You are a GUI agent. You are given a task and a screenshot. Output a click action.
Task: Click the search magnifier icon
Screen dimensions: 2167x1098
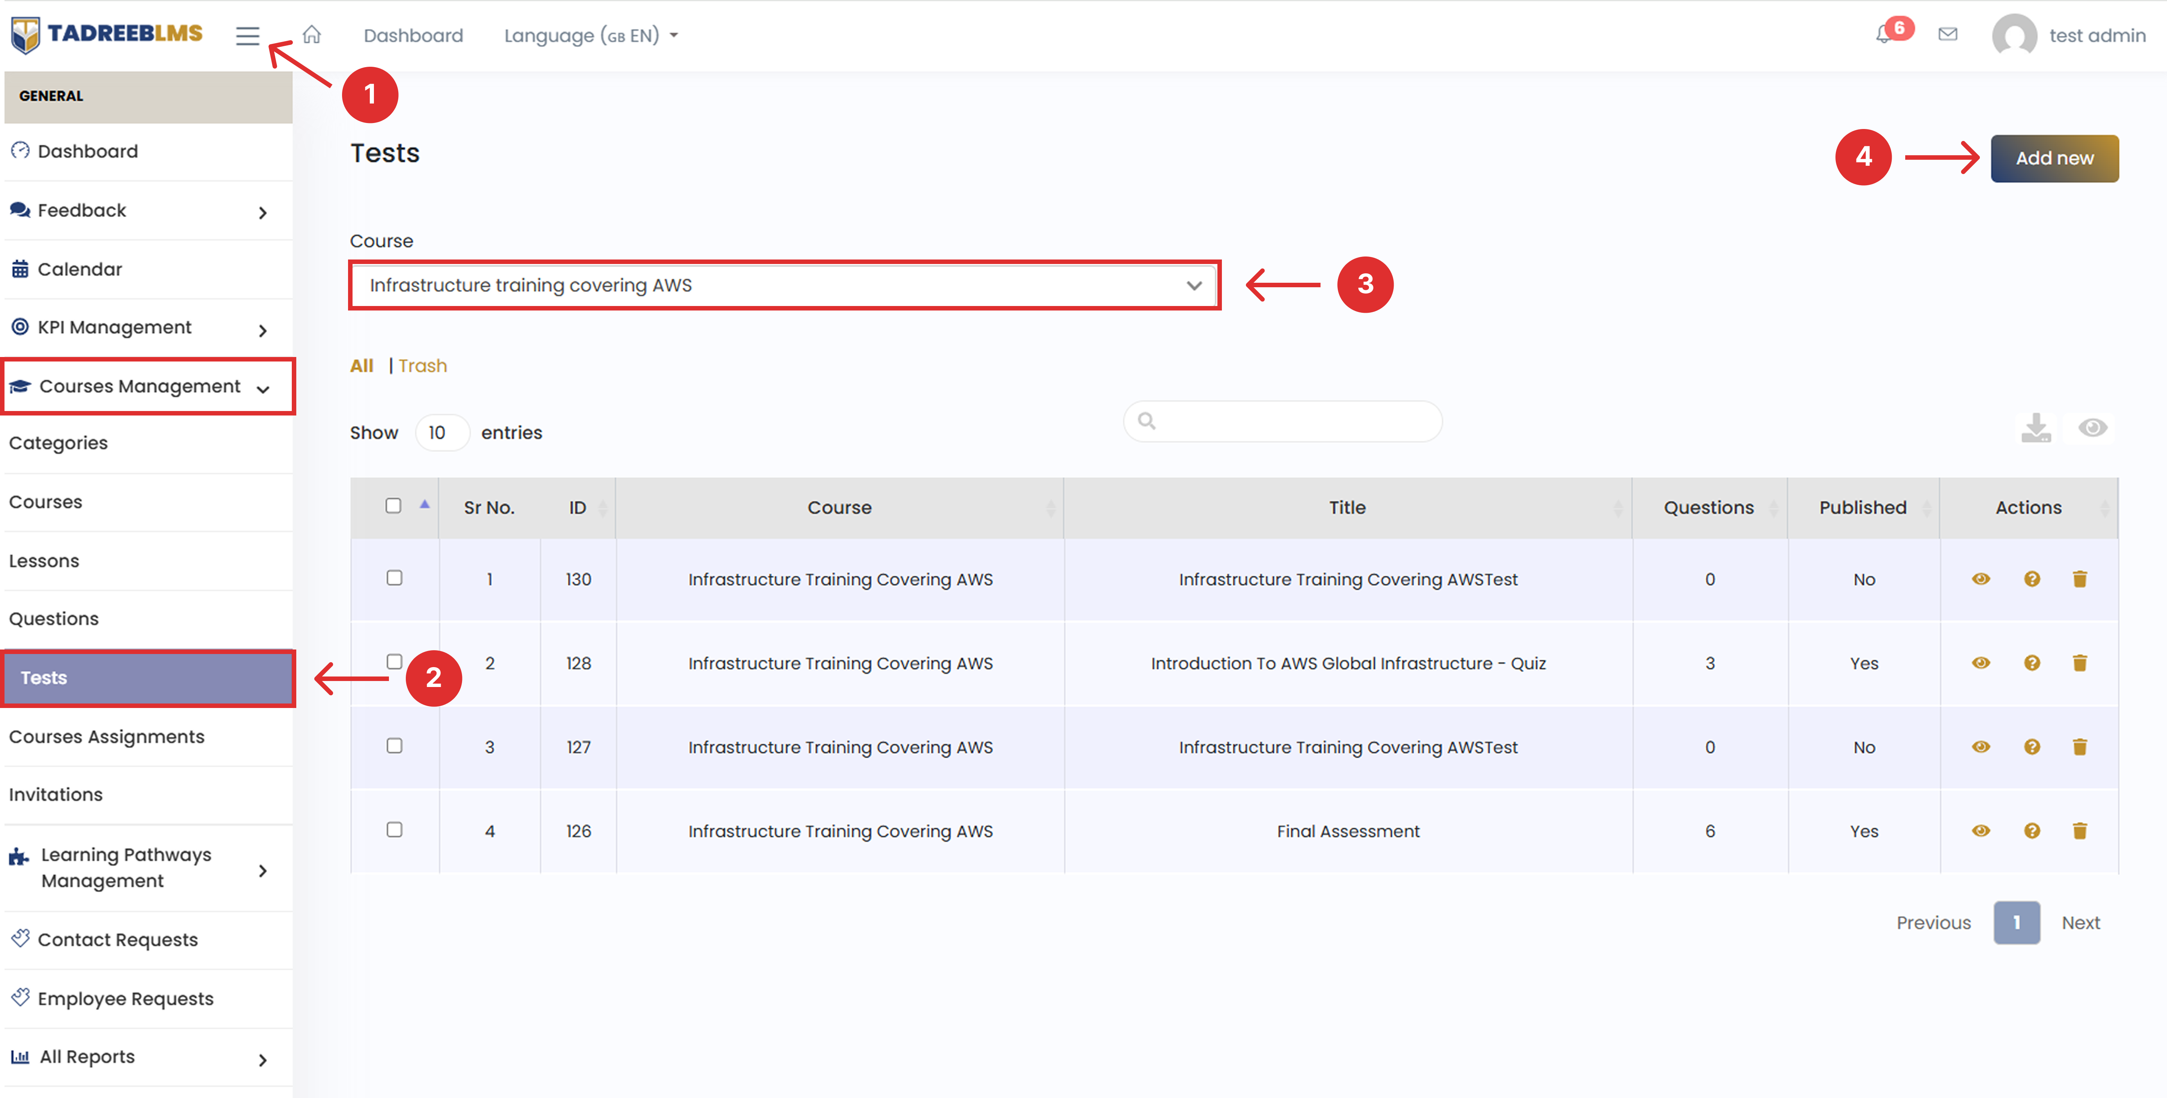[1146, 421]
